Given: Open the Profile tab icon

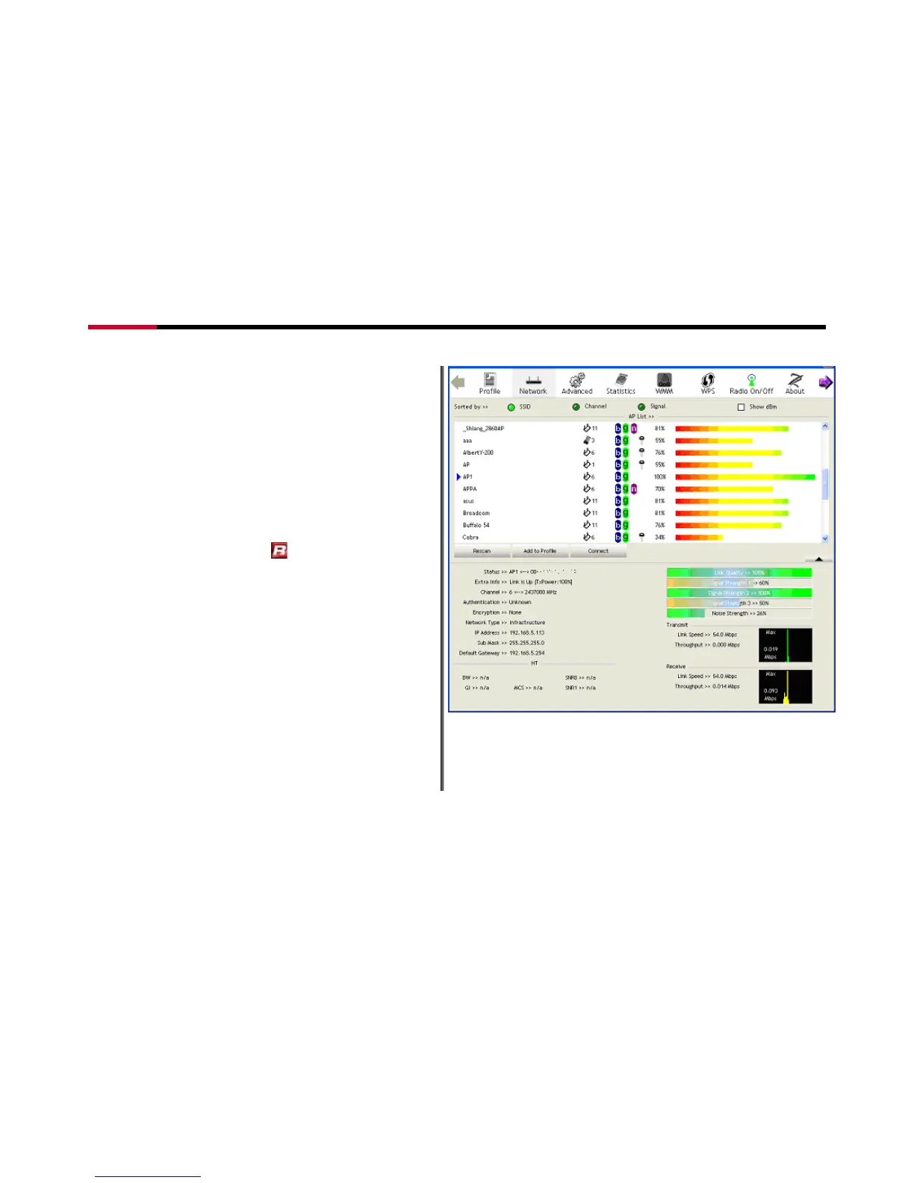Looking at the screenshot, I should tap(490, 383).
